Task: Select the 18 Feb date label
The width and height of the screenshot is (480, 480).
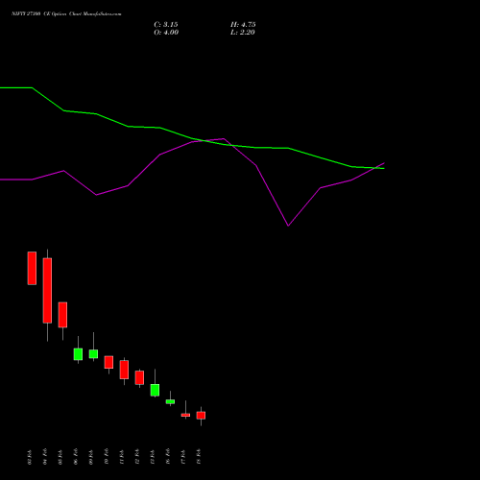Action: [199, 457]
